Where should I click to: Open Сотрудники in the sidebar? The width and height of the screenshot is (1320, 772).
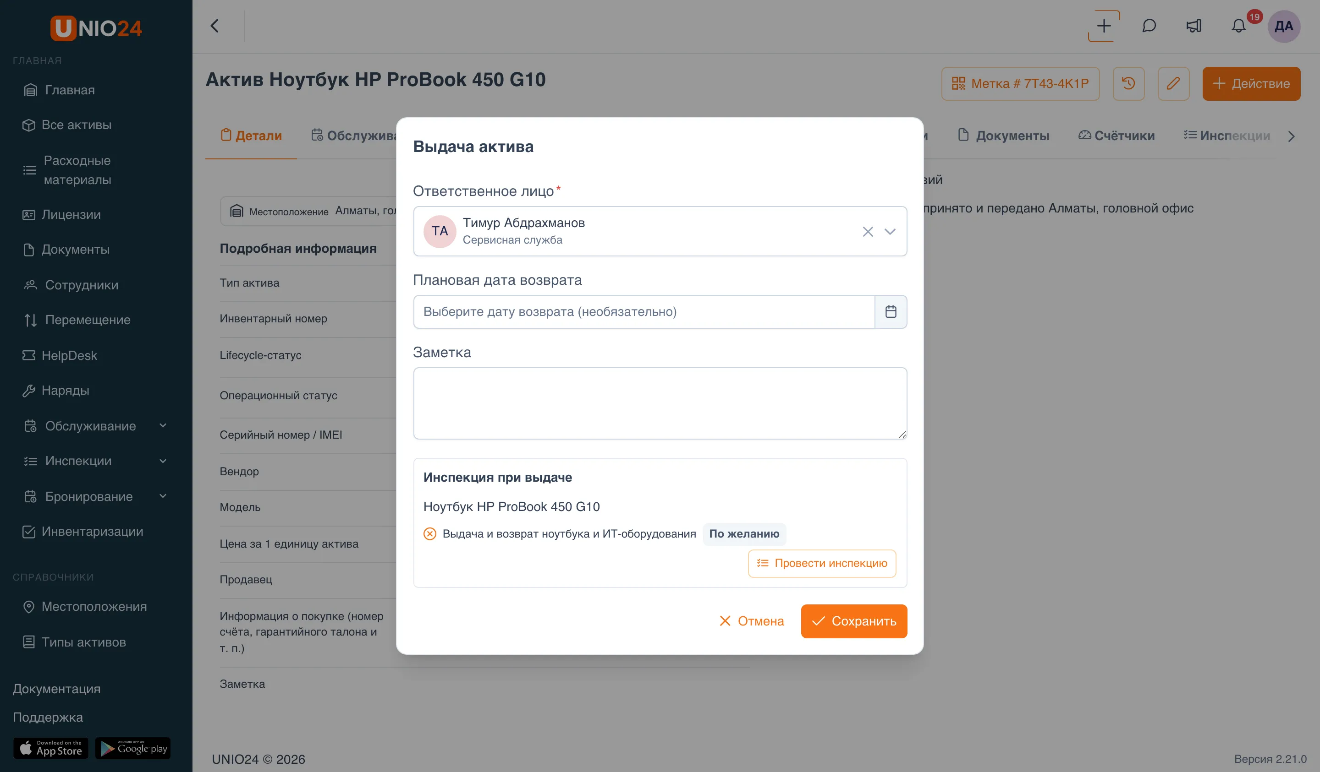(72, 285)
